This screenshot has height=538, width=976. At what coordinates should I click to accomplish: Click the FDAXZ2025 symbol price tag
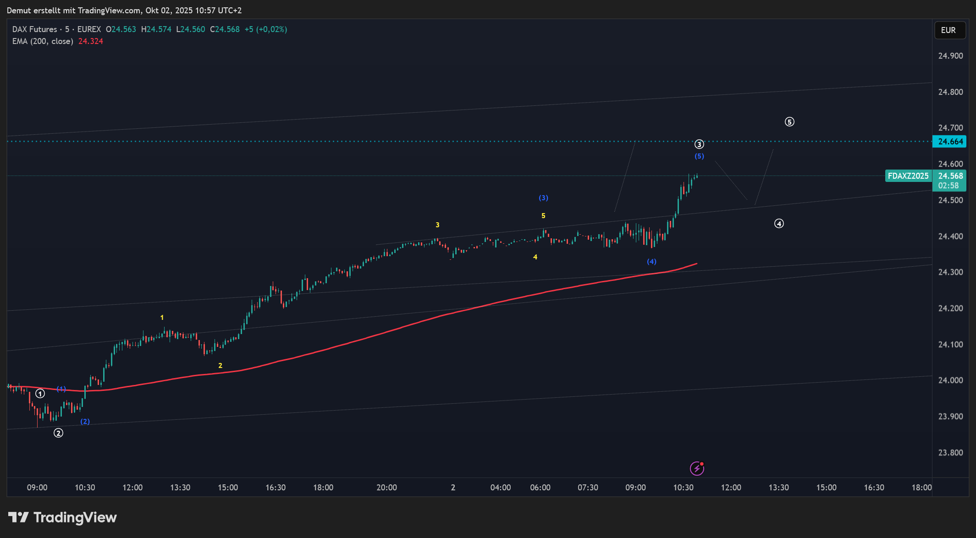[908, 176]
